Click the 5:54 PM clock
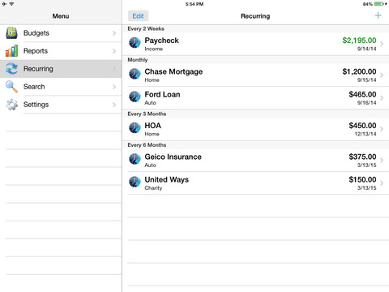The width and height of the screenshot is (389, 292). point(194,4)
